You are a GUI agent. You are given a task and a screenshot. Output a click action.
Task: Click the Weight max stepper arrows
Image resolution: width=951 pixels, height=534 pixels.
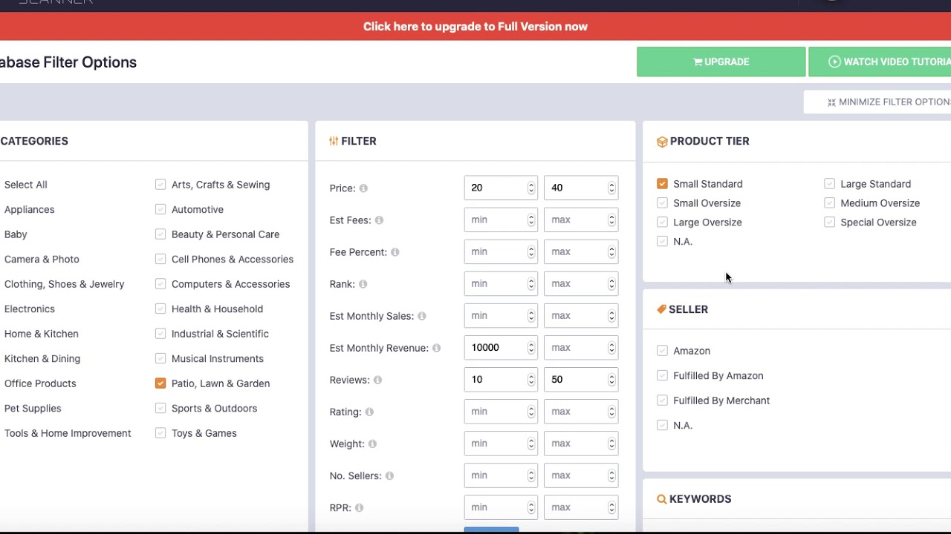[x=611, y=444]
